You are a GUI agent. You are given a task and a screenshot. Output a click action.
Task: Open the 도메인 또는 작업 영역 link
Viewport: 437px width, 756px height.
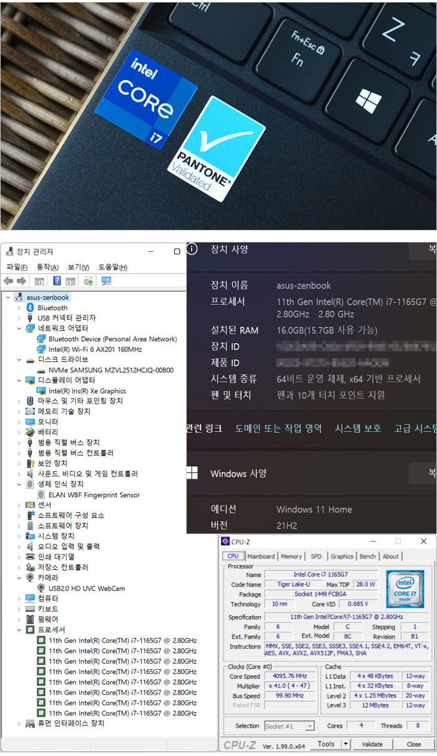click(278, 428)
